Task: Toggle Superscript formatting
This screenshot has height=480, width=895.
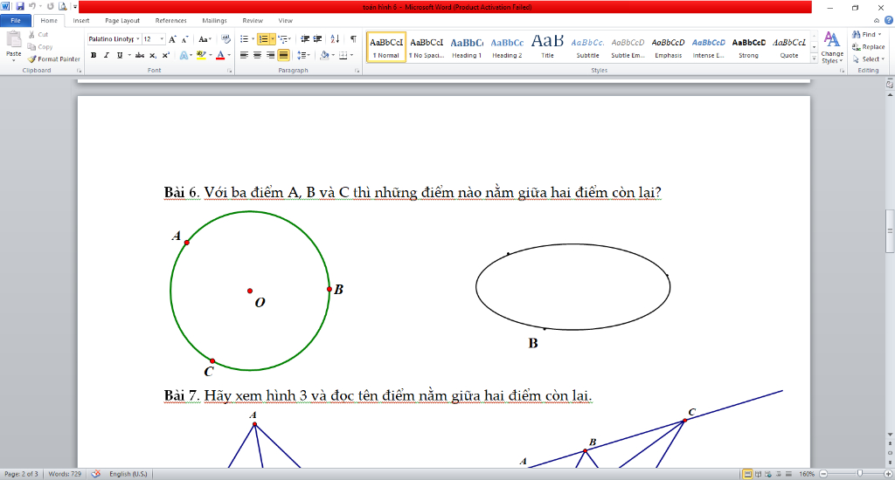Action: 165,55
